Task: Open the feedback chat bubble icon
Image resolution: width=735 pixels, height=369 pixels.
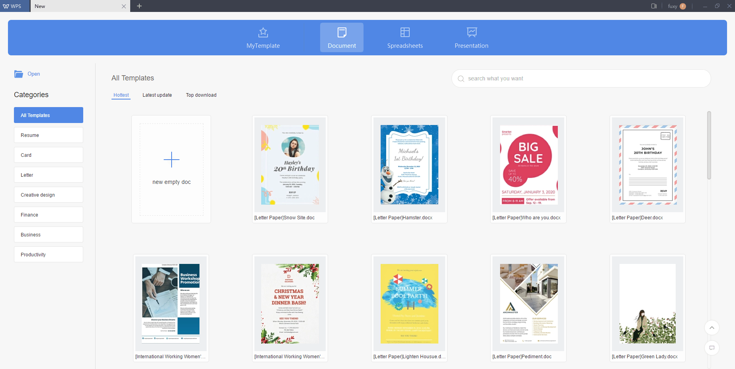Action: [712, 348]
